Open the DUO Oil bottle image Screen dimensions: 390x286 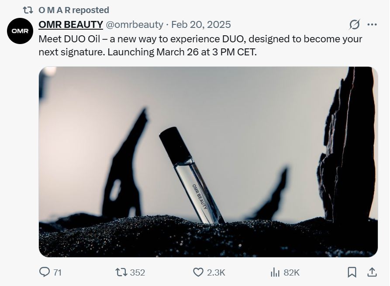coord(208,162)
